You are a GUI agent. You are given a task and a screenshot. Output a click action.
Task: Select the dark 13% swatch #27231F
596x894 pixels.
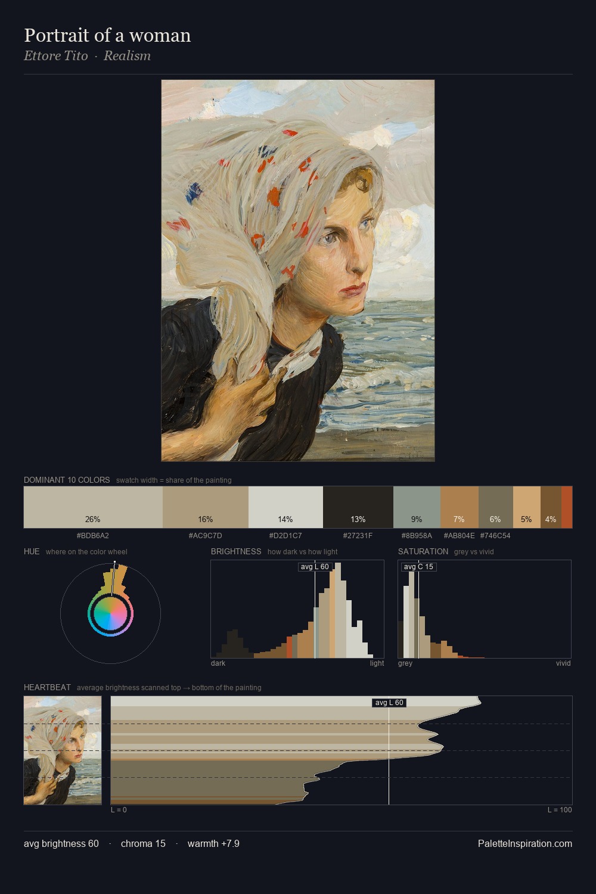click(x=358, y=507)
